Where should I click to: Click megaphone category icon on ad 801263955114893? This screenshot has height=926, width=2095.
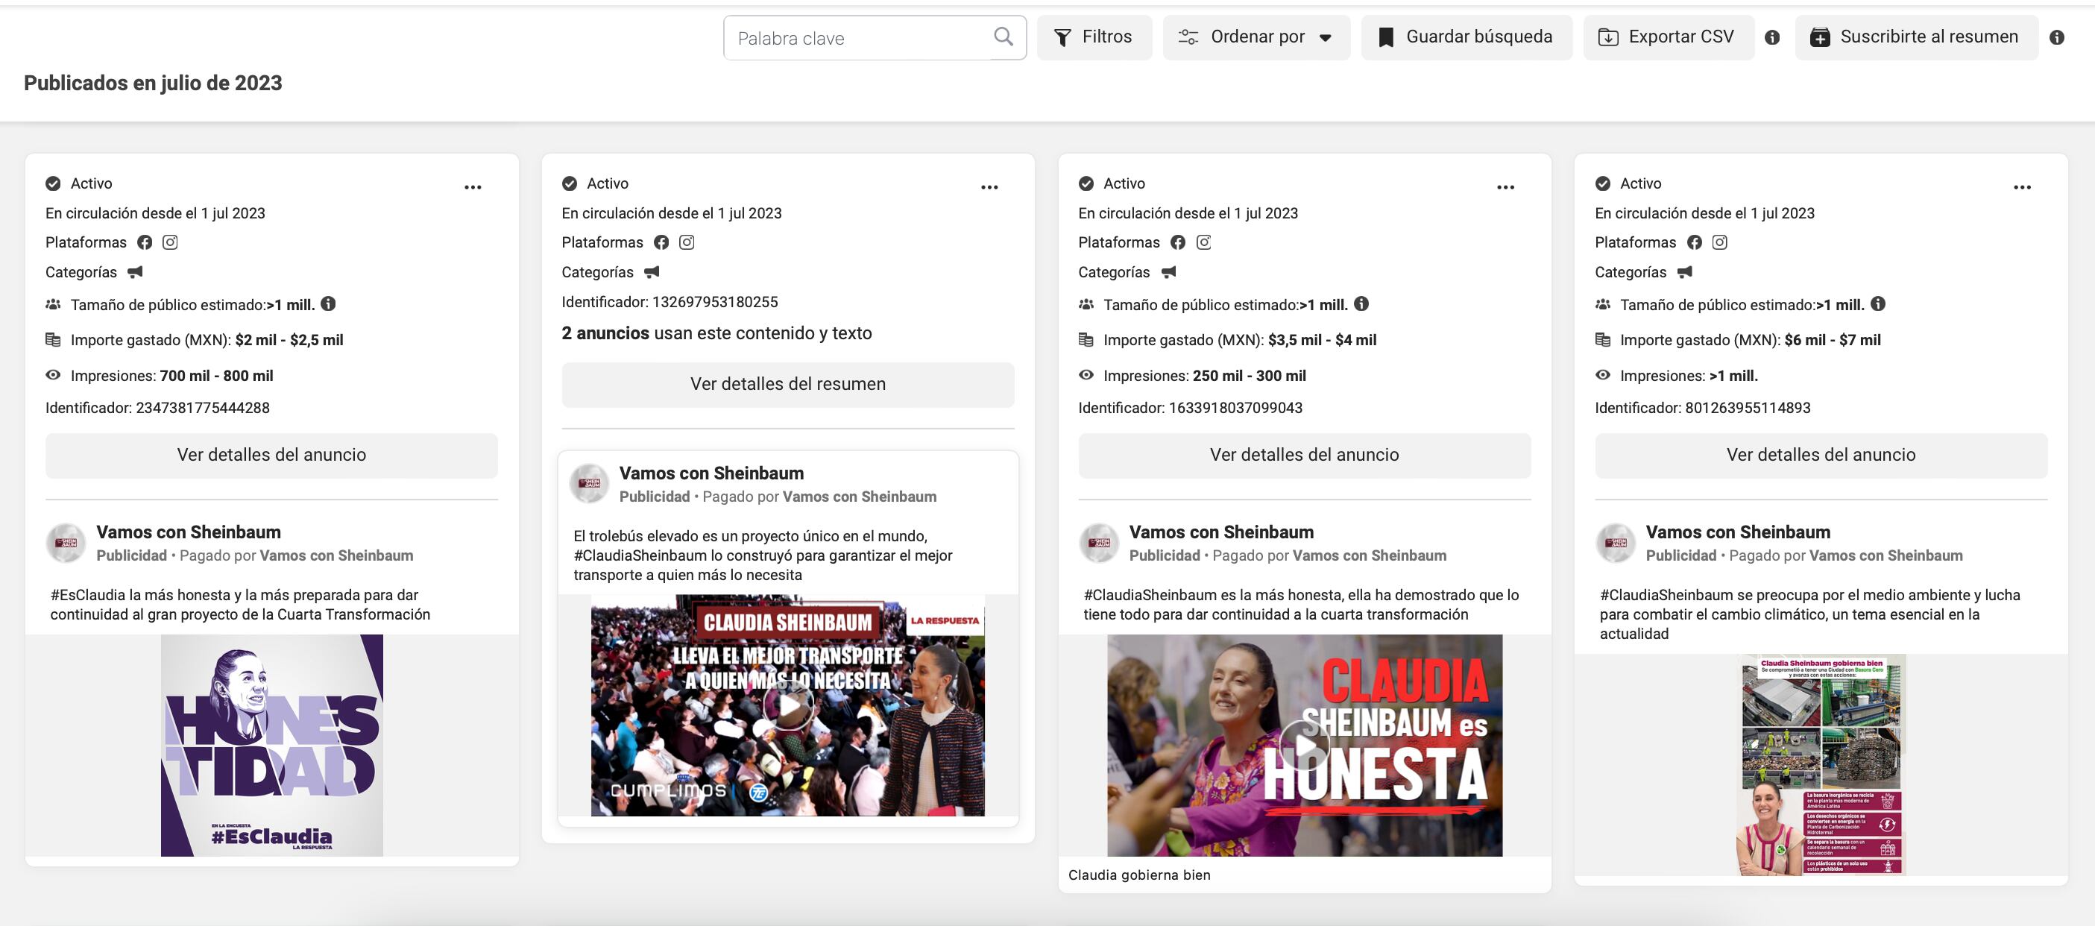point(1684,271)
